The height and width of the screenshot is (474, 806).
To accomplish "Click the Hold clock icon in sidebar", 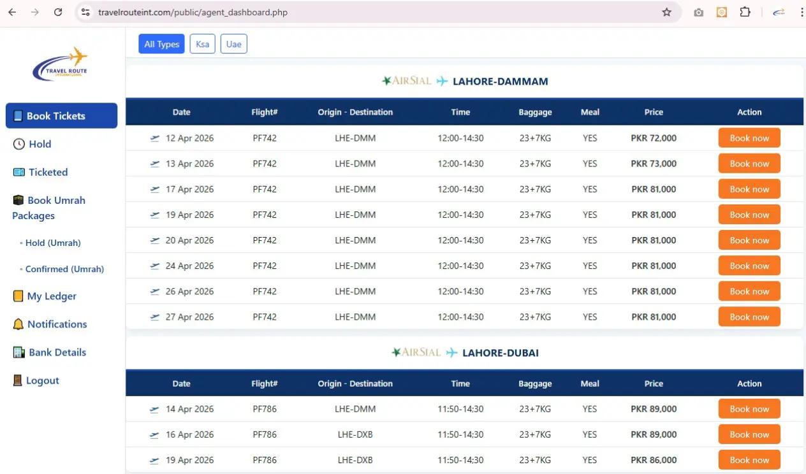I will point(19,144).
